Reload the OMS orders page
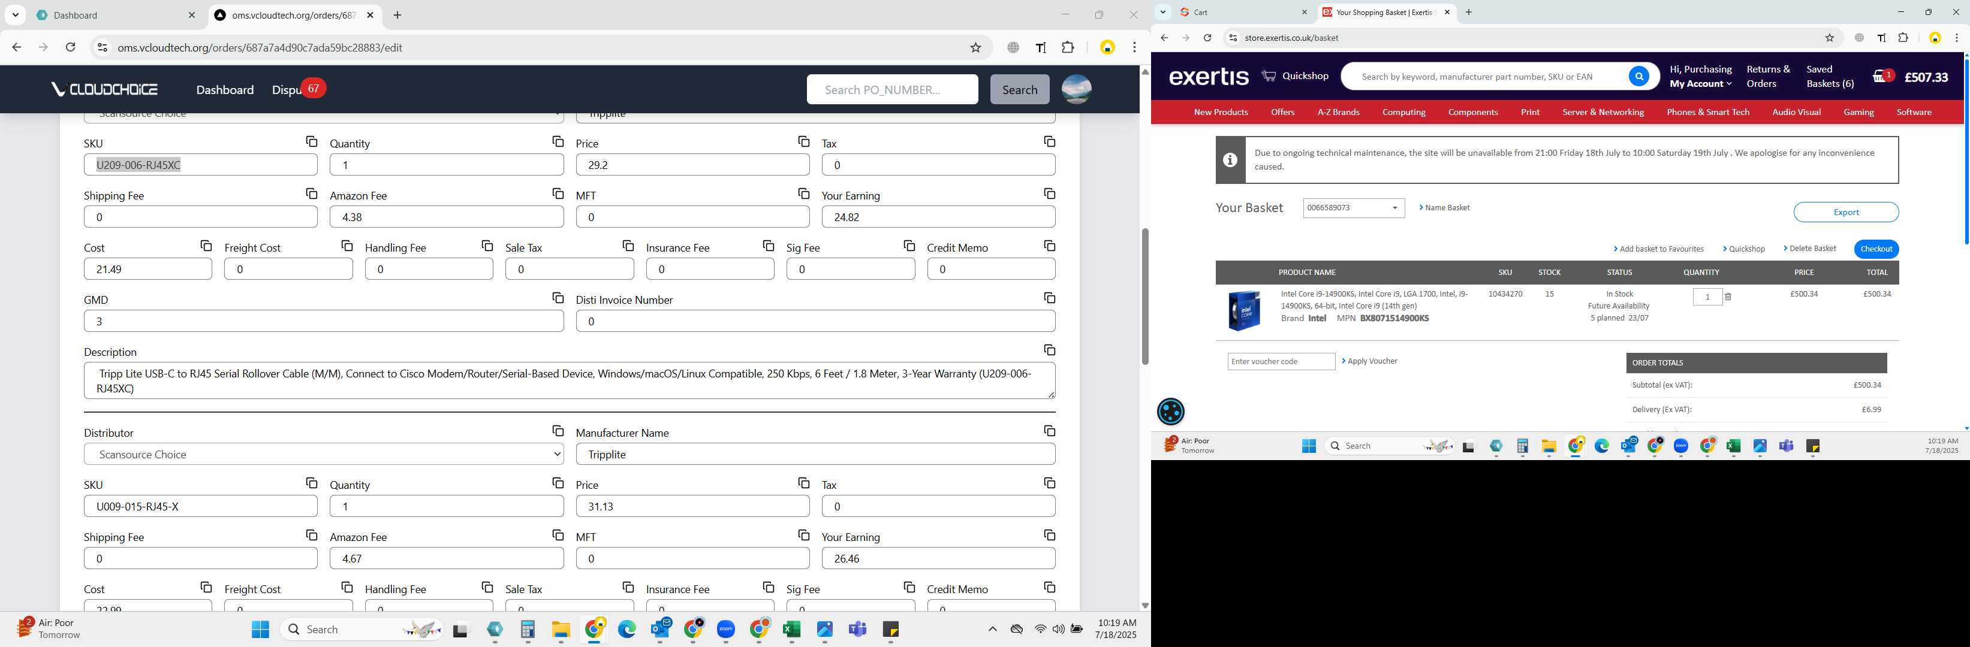Image resolution: width=1970 pixels, height=647 pixels. tap(70, 47)
